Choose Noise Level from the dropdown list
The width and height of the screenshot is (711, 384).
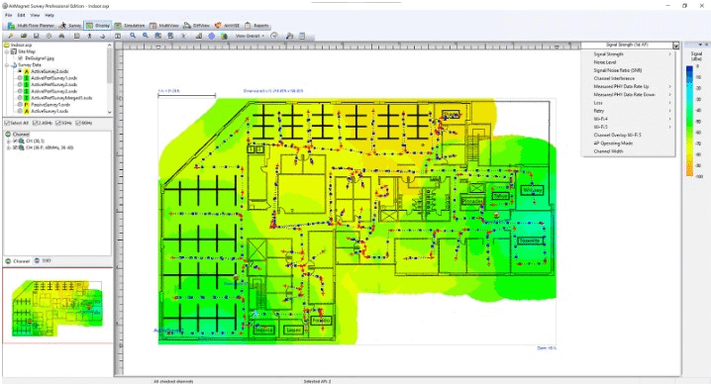point(604,62)
